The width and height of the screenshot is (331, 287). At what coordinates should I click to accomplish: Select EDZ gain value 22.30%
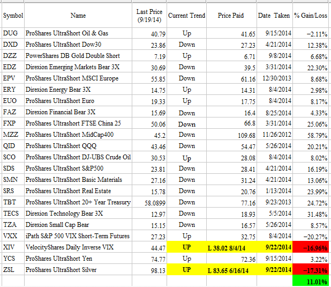[312, 67]
